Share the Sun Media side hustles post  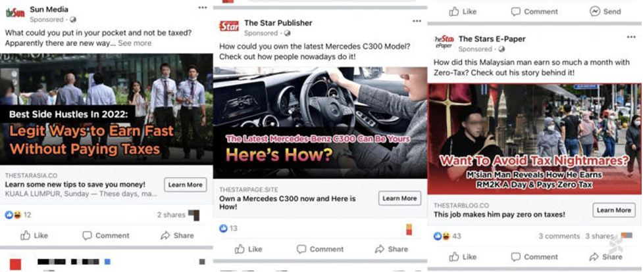click(177, 236)
